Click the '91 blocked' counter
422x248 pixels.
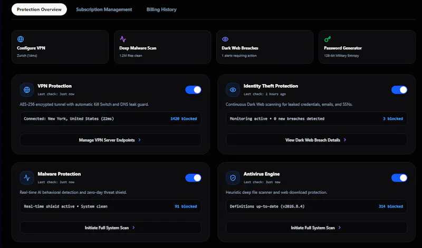[186, 206]
